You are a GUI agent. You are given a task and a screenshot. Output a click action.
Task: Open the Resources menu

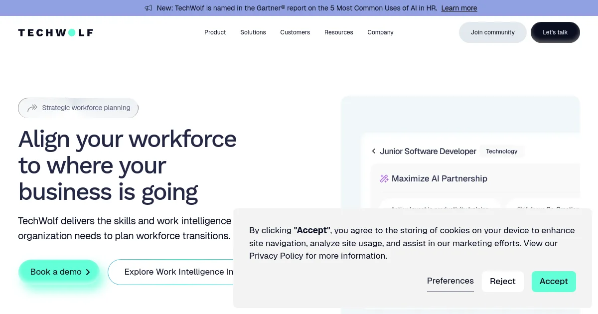339,32
